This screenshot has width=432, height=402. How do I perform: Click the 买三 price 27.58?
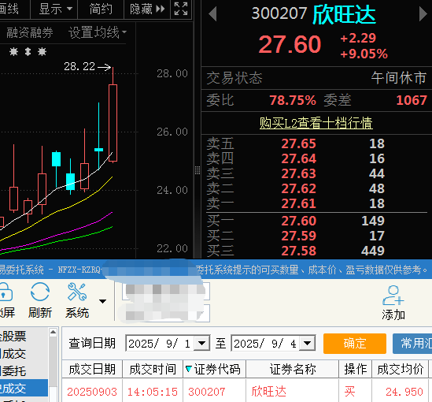[x=299, y=251]
